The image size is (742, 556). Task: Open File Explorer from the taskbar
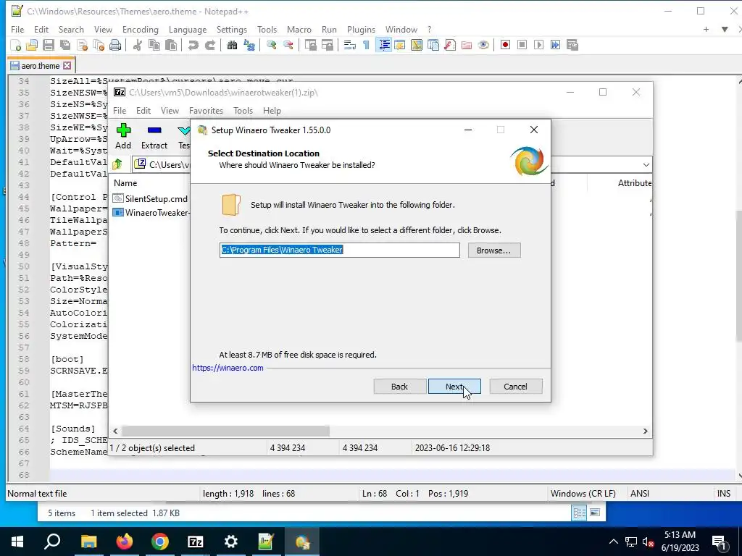point(88,542)
